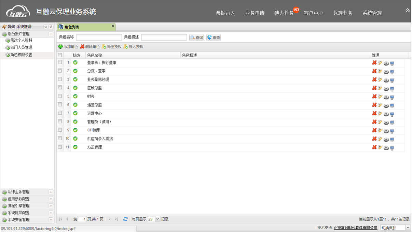This screenshot has height=232, width=412.
Task: Open the 待办任务 menu in top navigation
Action: [x=284, y=13]
